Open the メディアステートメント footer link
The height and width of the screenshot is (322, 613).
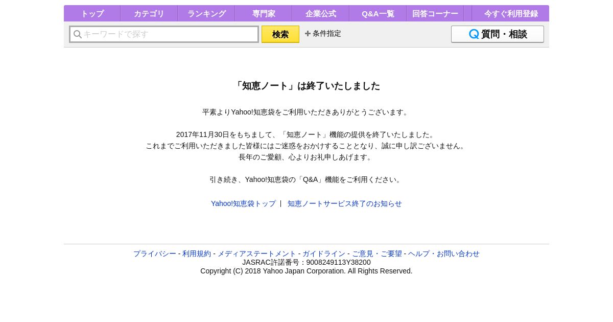point(257,254)
